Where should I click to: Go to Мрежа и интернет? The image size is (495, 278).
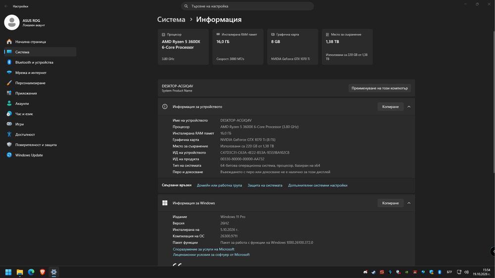pos(41,73)
